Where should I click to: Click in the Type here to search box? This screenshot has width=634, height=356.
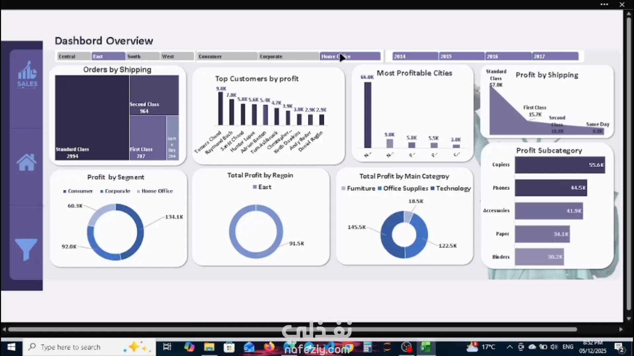tap(89, 347)
